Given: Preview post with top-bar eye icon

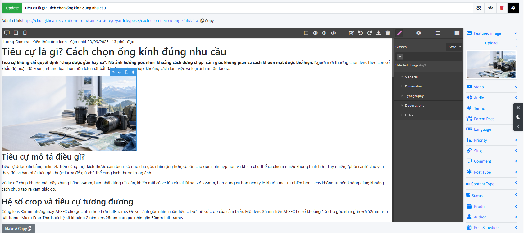Looking at the screenshot, I should [490, 8].
